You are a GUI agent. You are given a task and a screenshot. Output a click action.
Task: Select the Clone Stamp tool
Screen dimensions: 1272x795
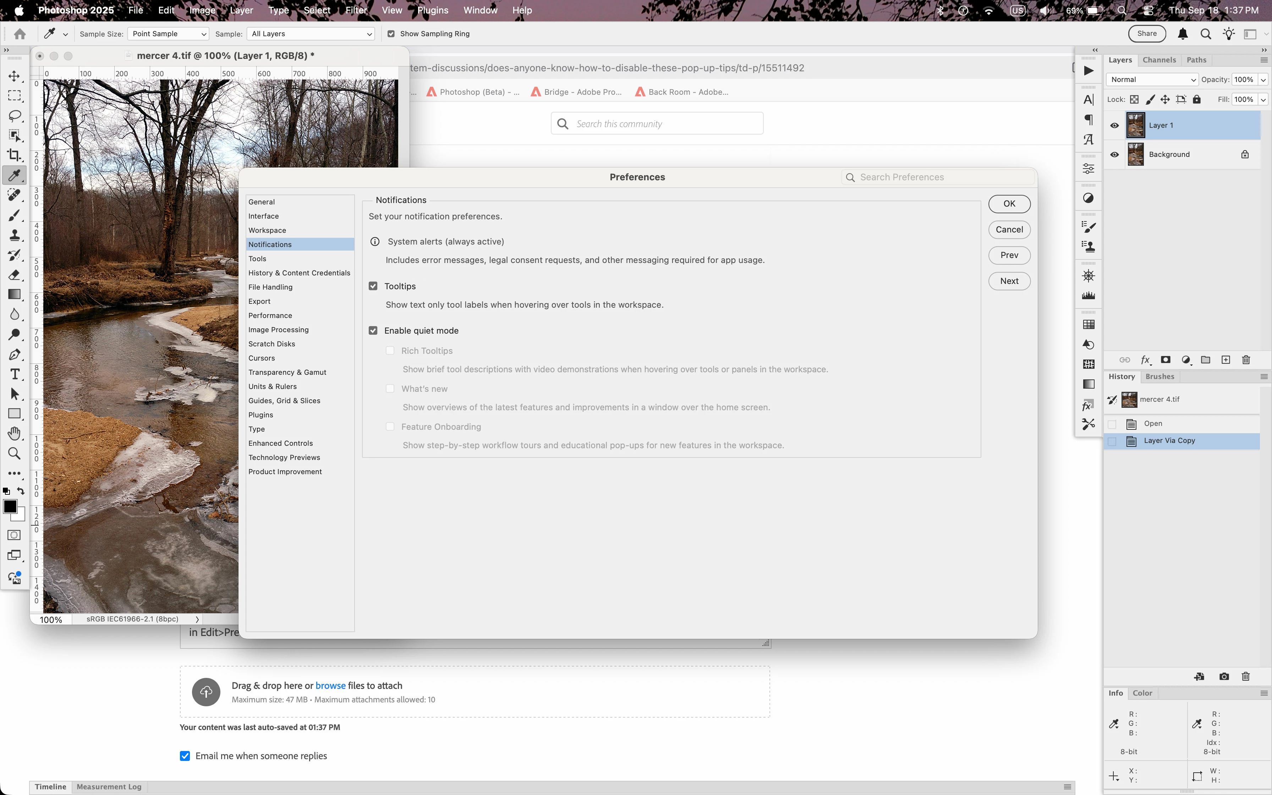14,235
